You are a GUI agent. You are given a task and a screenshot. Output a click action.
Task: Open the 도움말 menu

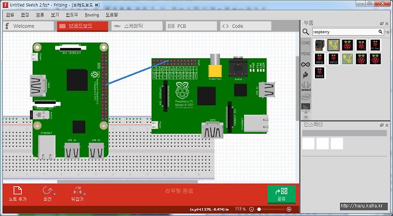(111, 15)
